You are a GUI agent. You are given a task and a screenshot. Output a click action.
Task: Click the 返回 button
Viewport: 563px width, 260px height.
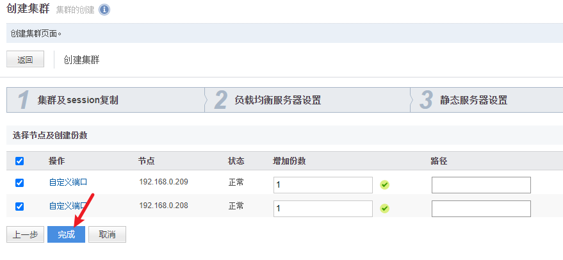25,60
